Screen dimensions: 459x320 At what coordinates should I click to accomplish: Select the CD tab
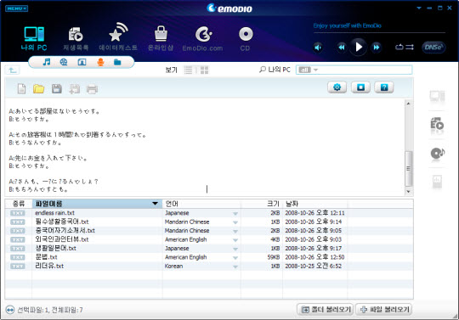coord(246,39)
